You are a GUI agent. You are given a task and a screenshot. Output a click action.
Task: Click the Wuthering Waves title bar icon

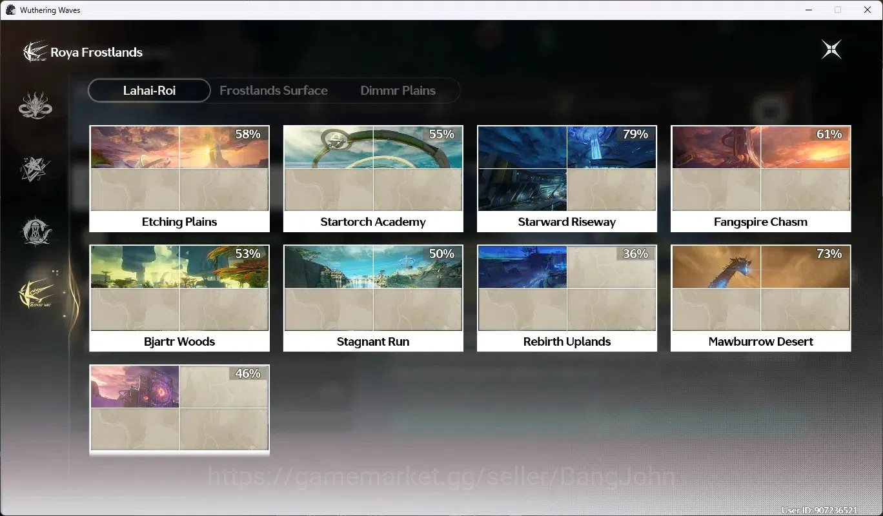click(x=10, y=10)
